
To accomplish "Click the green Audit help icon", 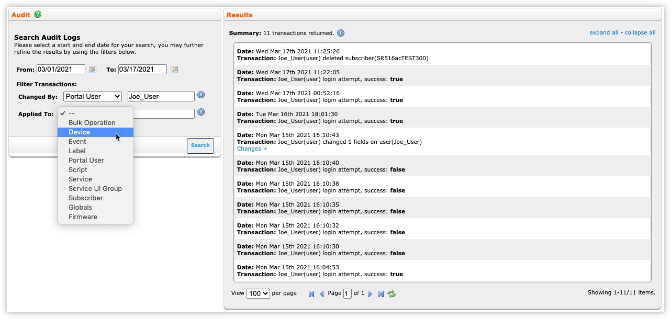I will click(38, 15).
